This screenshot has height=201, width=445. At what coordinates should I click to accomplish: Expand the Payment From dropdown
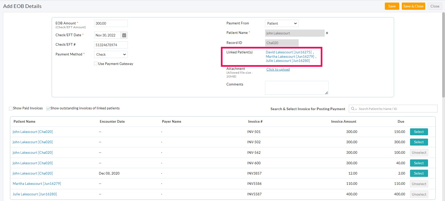click(x=282, y=23)
